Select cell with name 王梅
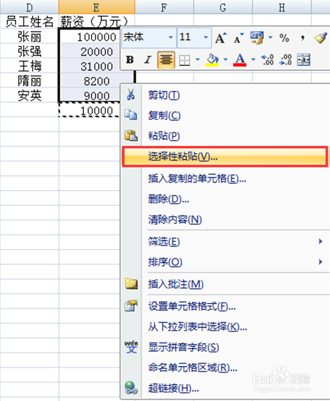The height and width of the screenshot is (401, 330). [29, 66]
